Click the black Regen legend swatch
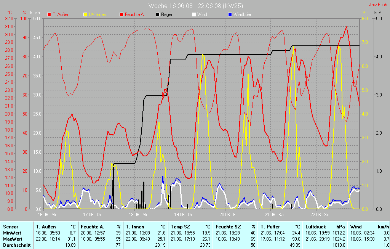 pos(158,14)
